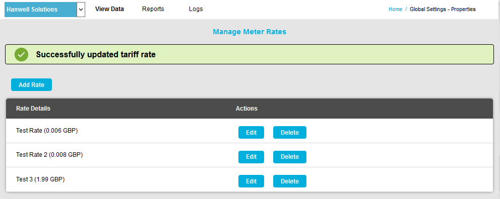Click Test Rate (0.006 GBP) entry
The height and width of the screenshot is (199, 500).
[47, 130]
